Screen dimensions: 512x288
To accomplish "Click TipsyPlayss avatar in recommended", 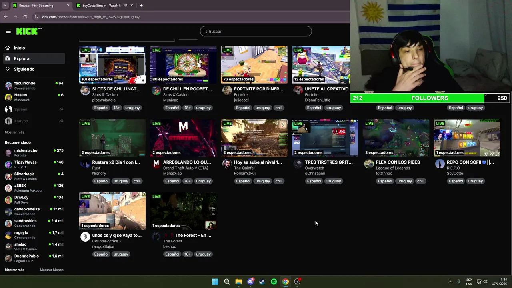I will (x=8, y=164).
